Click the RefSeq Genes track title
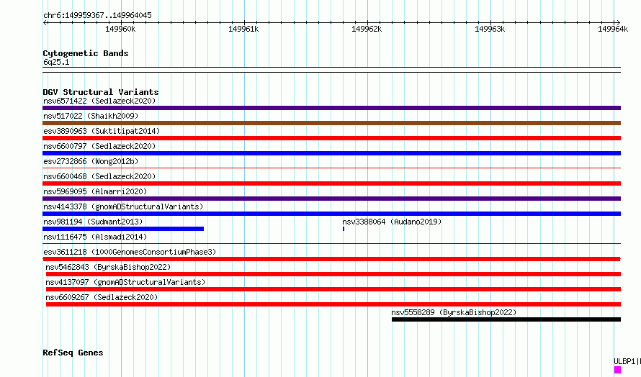The image size is (641, 377). (73, 353)
